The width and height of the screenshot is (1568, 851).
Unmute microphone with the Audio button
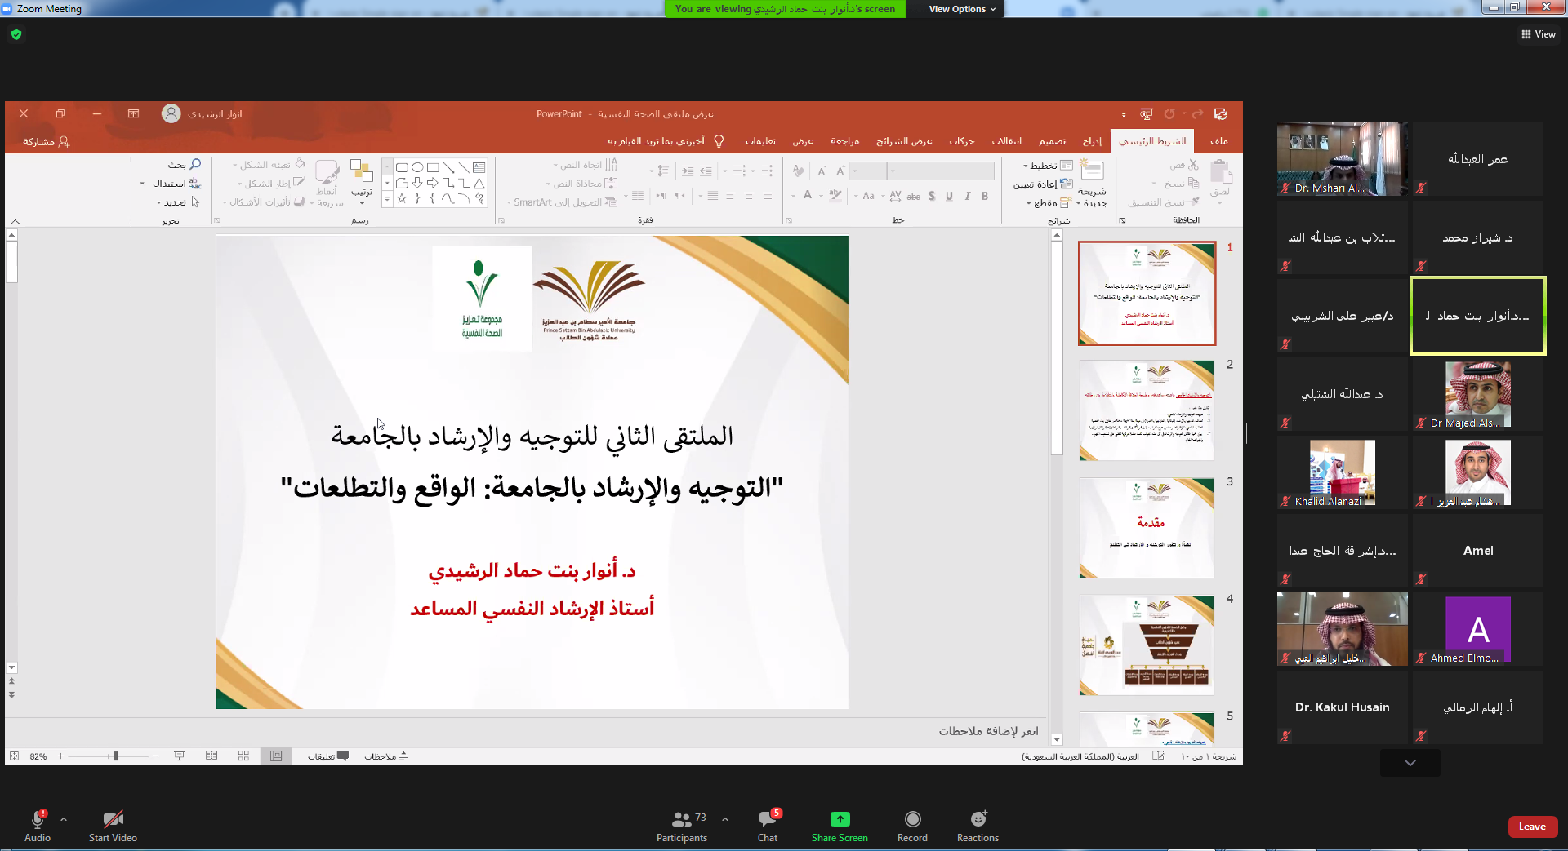tap(38, 819)
